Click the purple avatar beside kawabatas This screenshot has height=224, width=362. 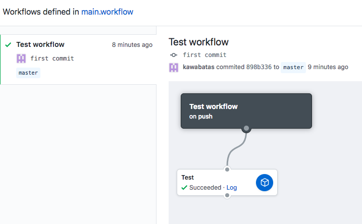[x=174, y=68]
